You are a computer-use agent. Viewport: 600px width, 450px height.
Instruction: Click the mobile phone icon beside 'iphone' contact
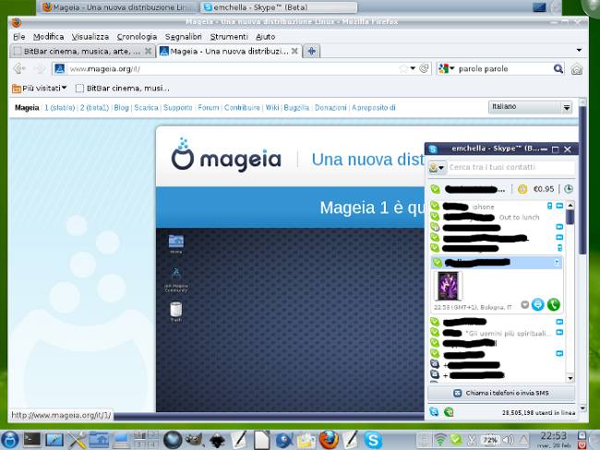550,206
